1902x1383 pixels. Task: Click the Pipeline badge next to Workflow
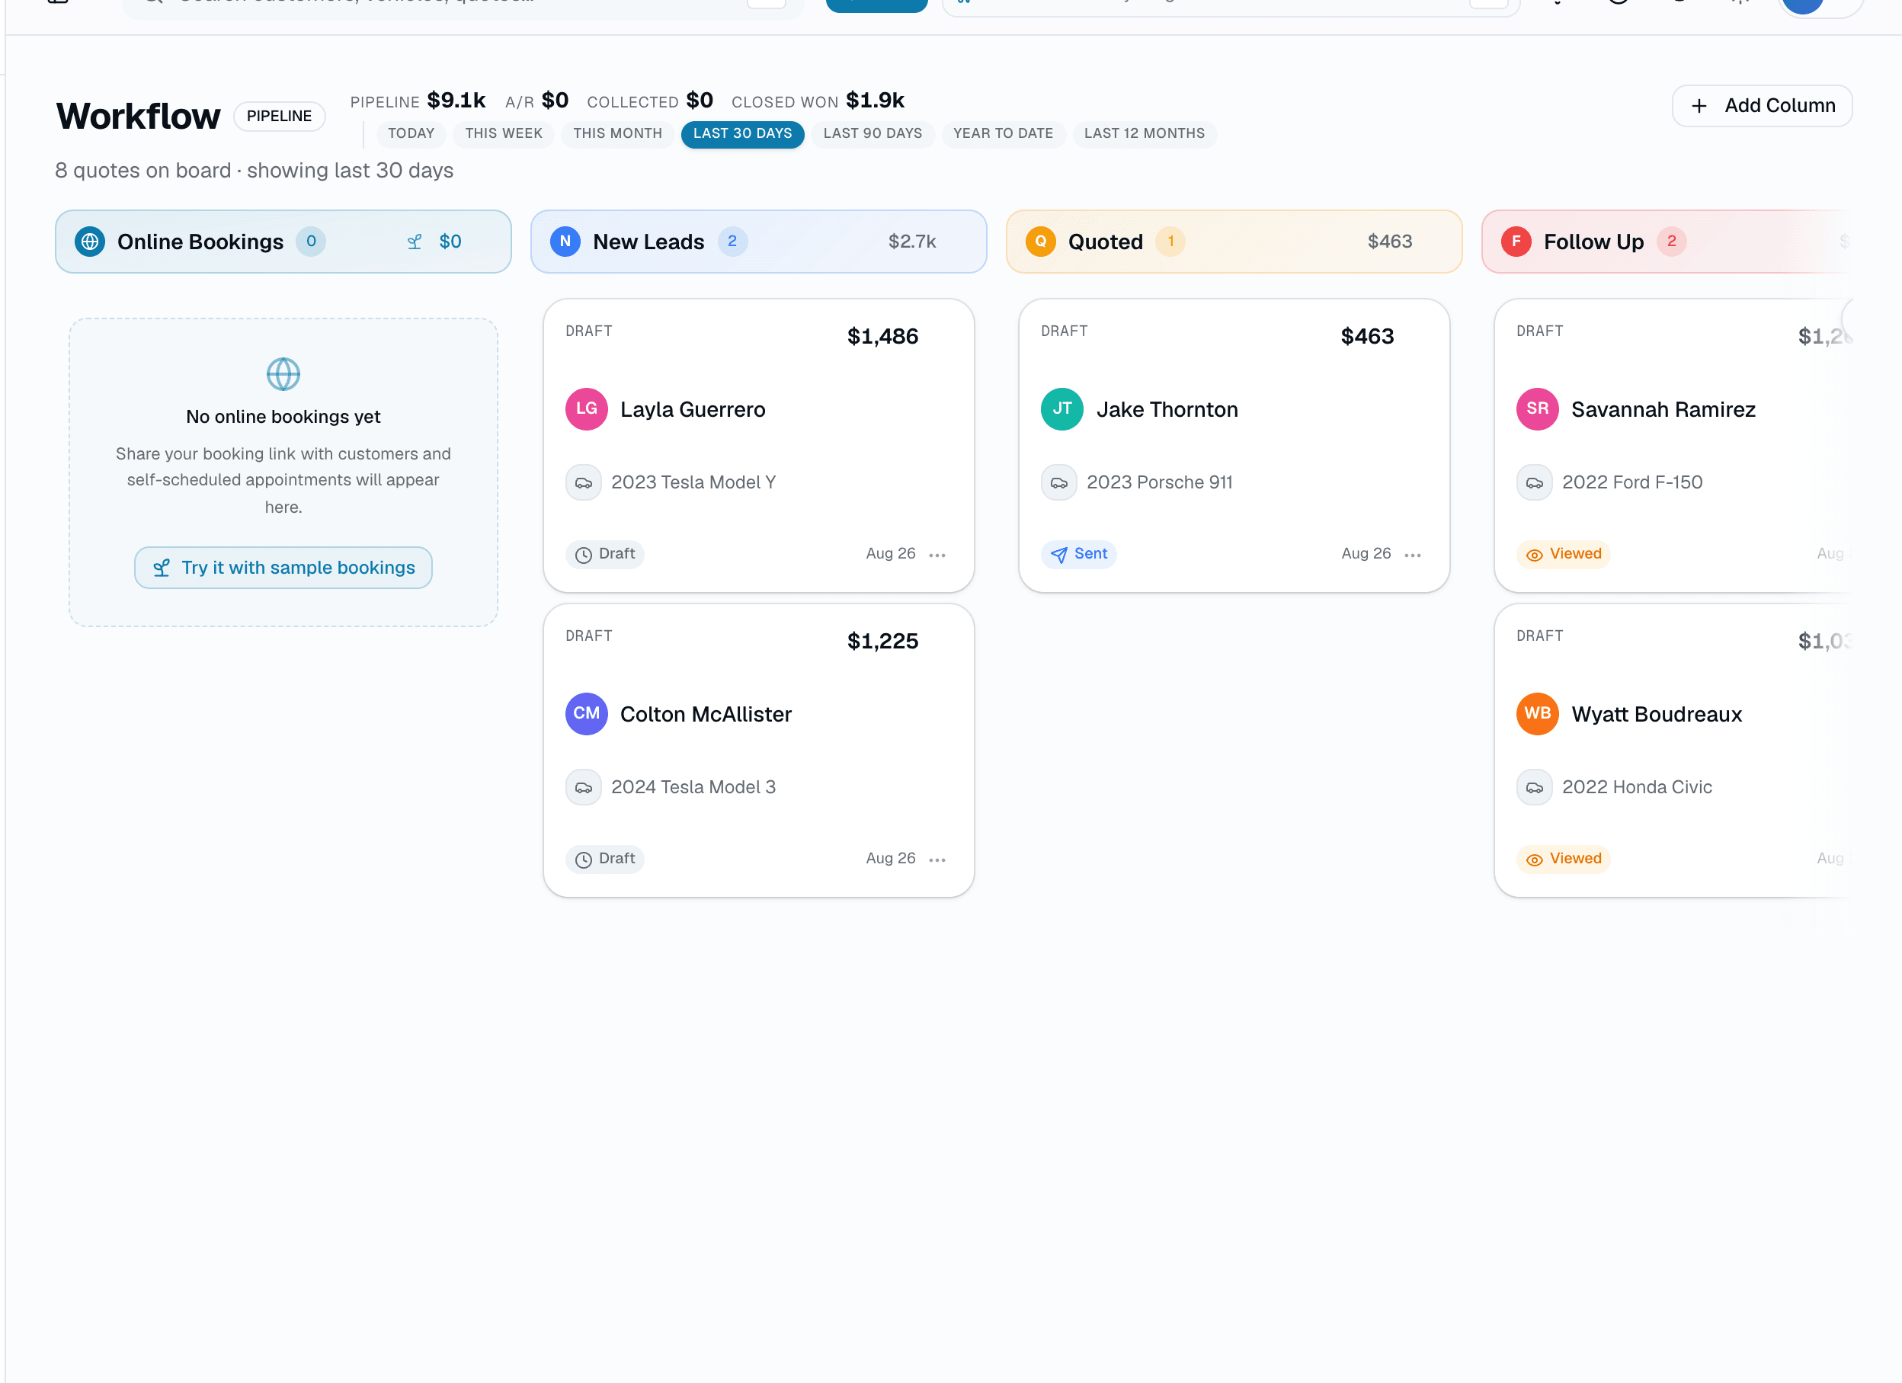click(279, 116)
